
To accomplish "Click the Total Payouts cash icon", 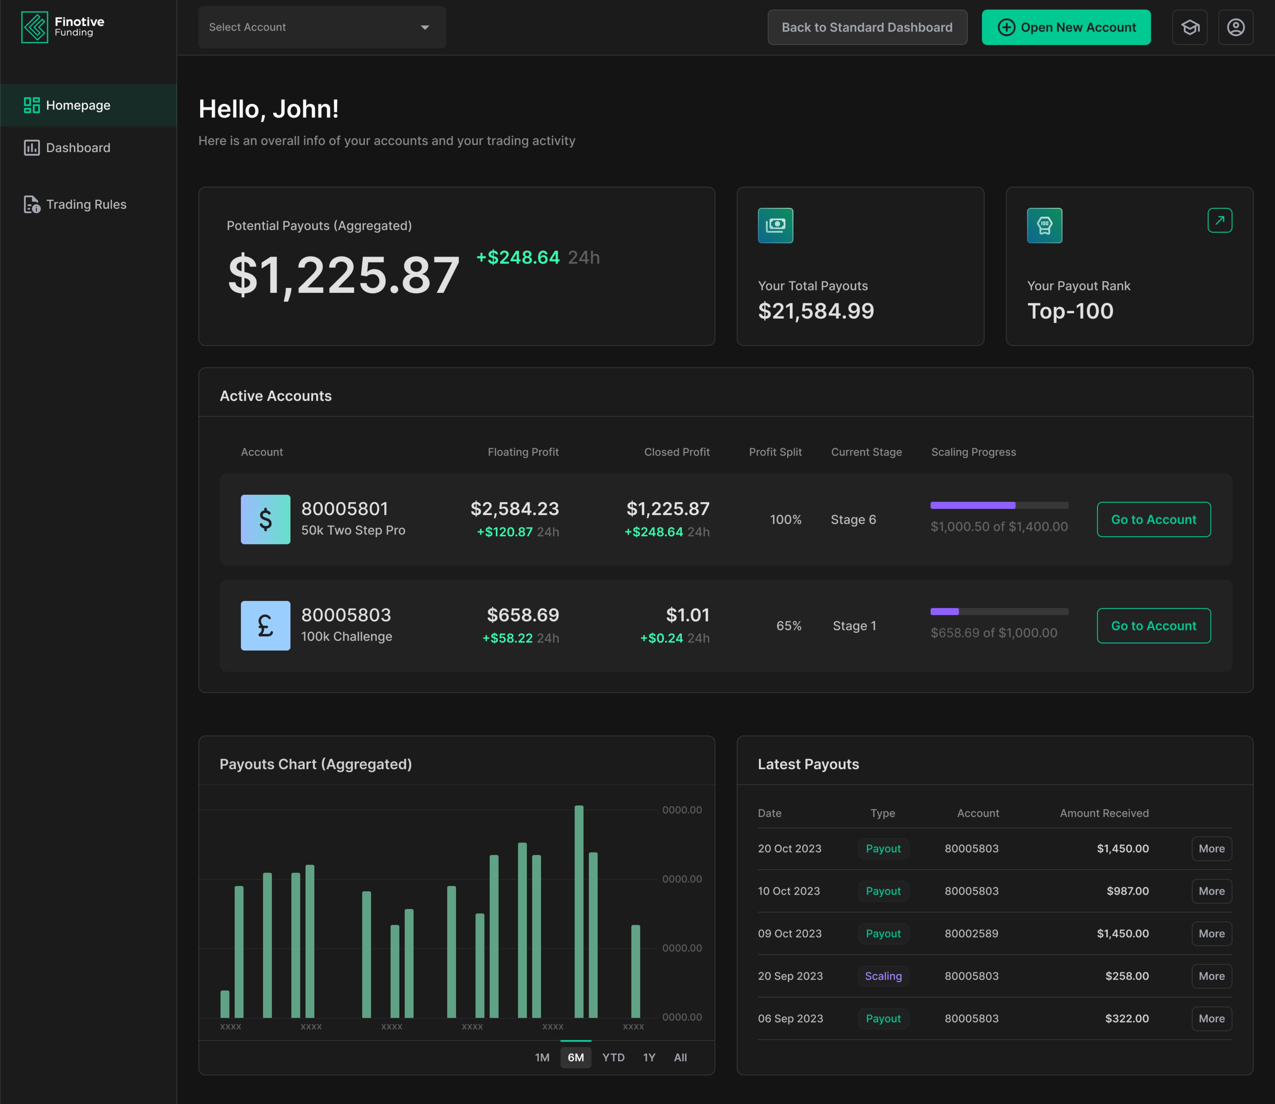I will (775, 225).
